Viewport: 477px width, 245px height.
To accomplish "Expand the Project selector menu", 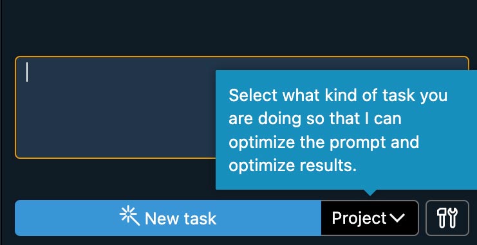I will (x=369, y=218).
